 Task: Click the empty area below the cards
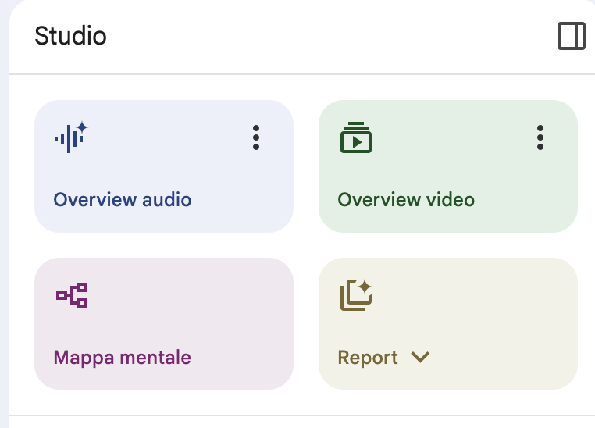(x=305, y=405)
